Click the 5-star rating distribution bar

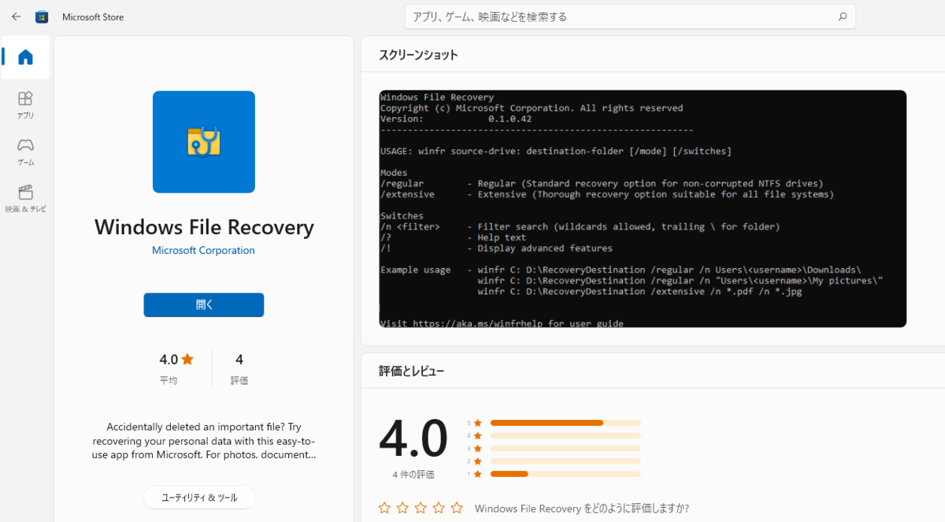pyautogui.click(x=565, y=422)
